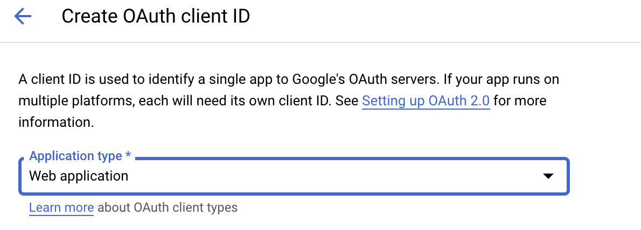Click the 'for more' text after the link
Screen dimensions: 641x230
pyautogui.click(x=520, y=100)
